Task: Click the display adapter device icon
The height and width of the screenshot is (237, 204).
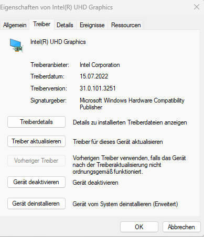Action: [16, 46]
